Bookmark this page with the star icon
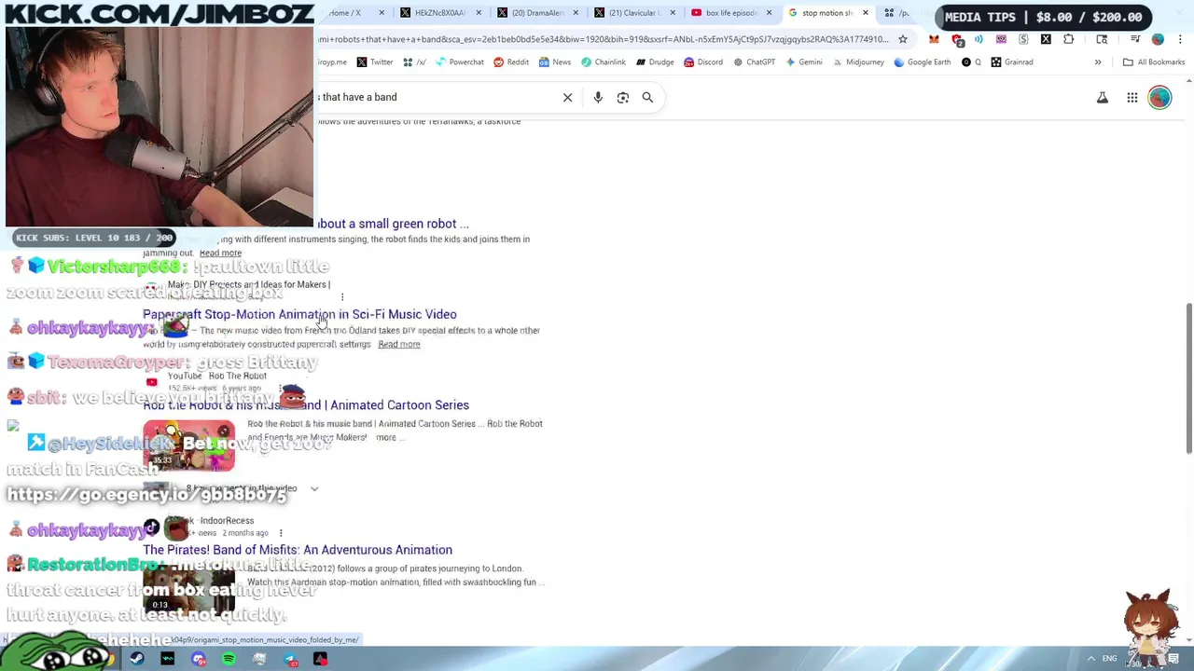This screenshot has height=671, width=1194. tap(903, 39)
